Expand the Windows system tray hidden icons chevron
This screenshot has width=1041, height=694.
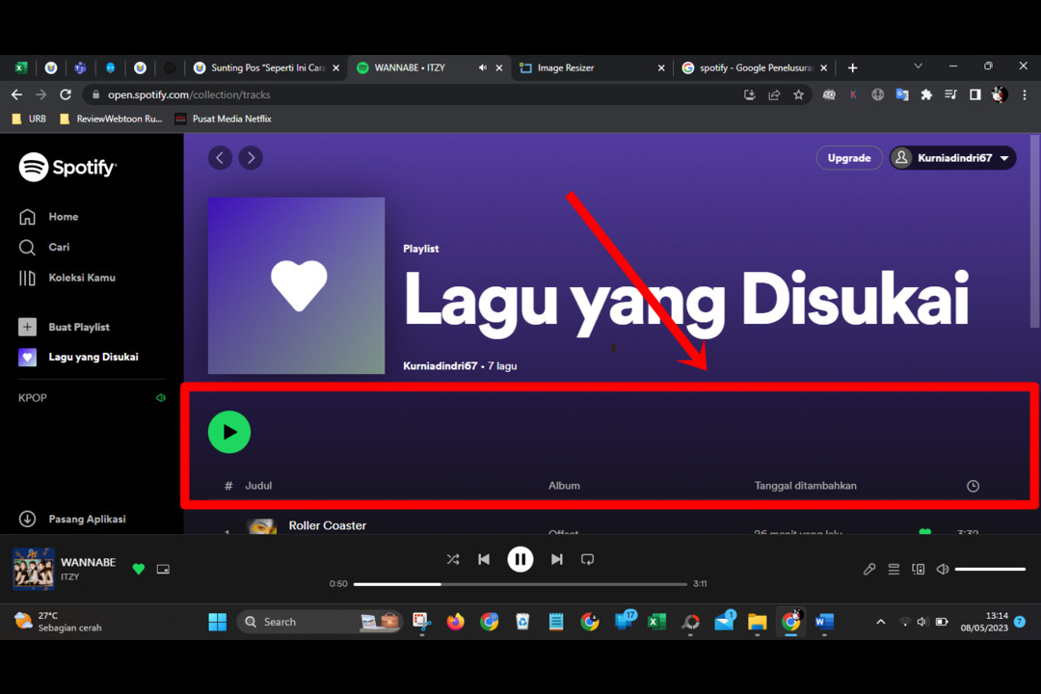tap(880, 623)
